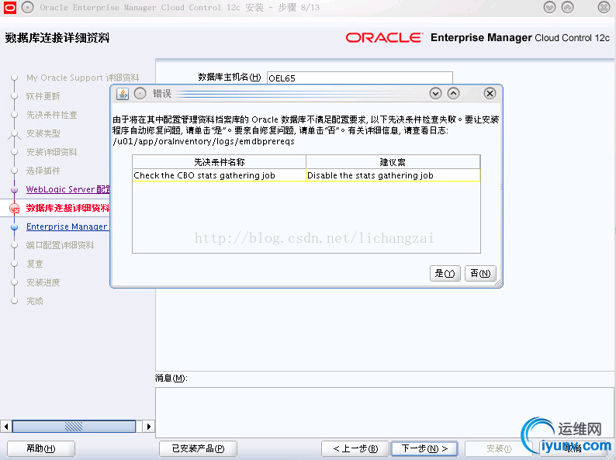Click the red error marker on current step
Image resolution: width=616 pixels, height=460 pixels.
tap(15, 209)
